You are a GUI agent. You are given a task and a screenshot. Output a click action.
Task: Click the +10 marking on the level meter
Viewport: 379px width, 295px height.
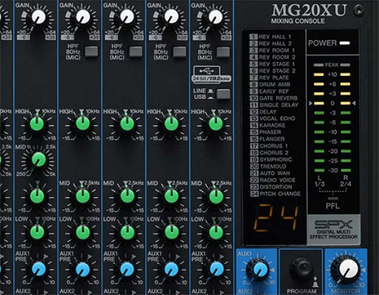pyautogui.click(x=332, y=74)
